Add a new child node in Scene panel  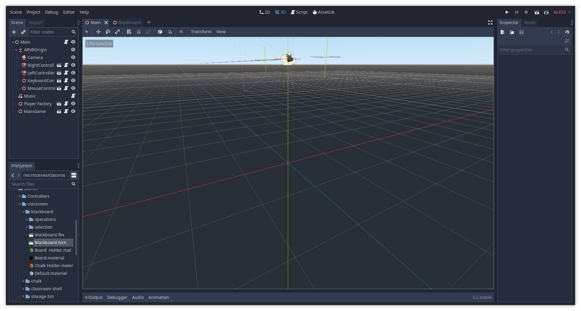click(x=14, y=32)
